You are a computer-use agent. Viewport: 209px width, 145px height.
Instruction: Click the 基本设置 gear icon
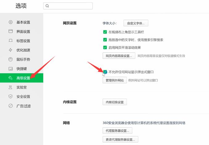10,22
